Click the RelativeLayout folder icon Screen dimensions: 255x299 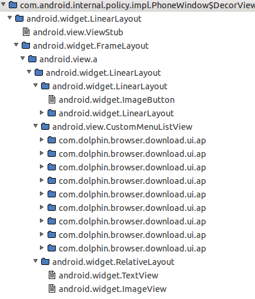click(45, 261)
